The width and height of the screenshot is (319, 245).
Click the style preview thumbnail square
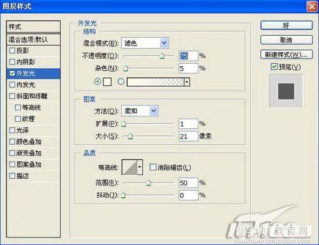286,91
